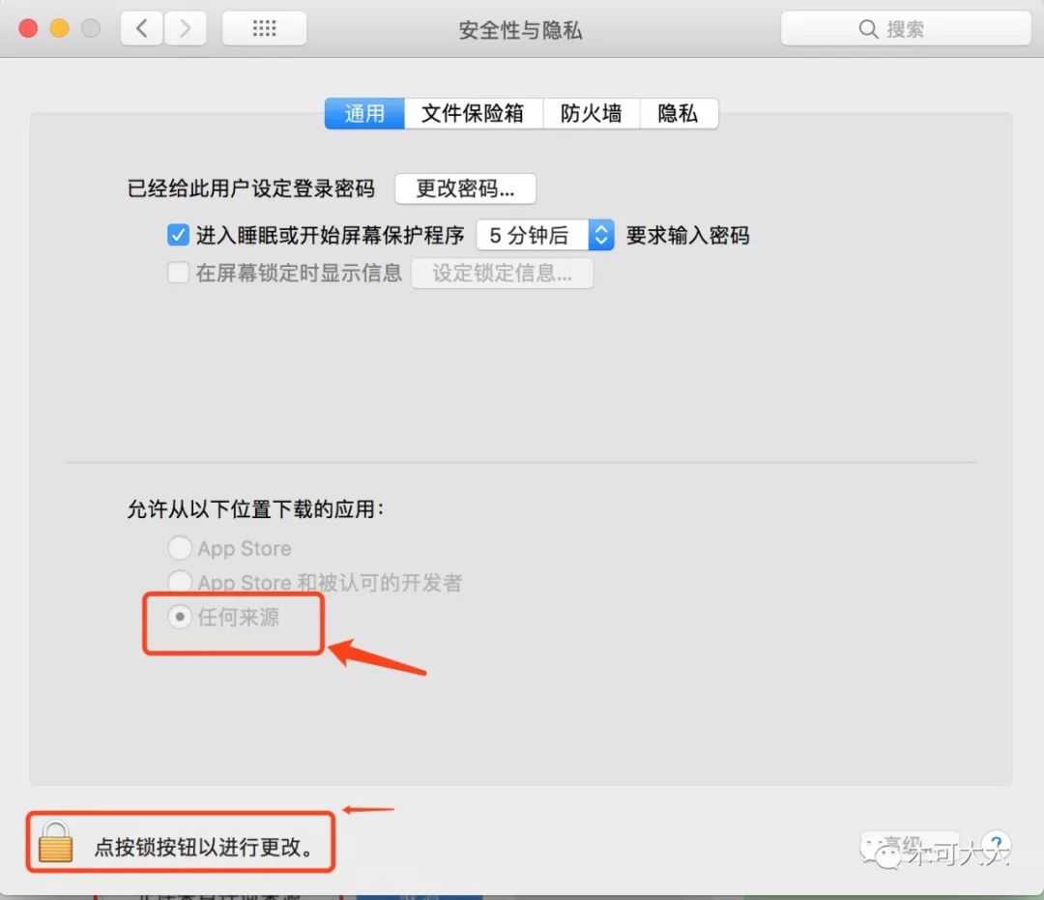Click the yellow minimize window button
The height and width of the screenshot is (900, 1044).
59,29
